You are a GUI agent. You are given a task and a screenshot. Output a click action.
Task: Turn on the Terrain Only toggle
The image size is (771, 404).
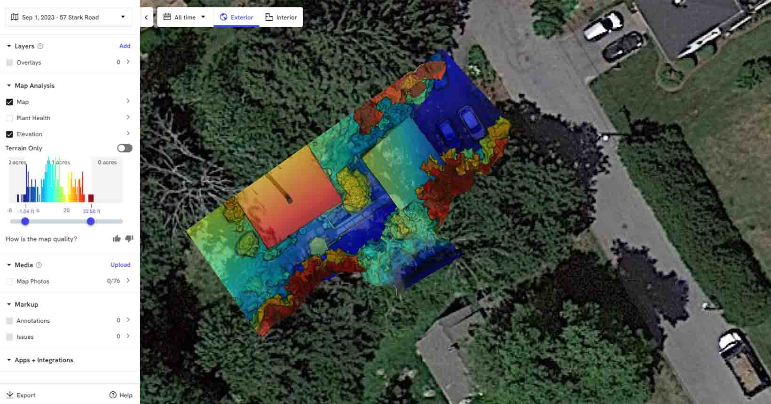click(125, 148)
